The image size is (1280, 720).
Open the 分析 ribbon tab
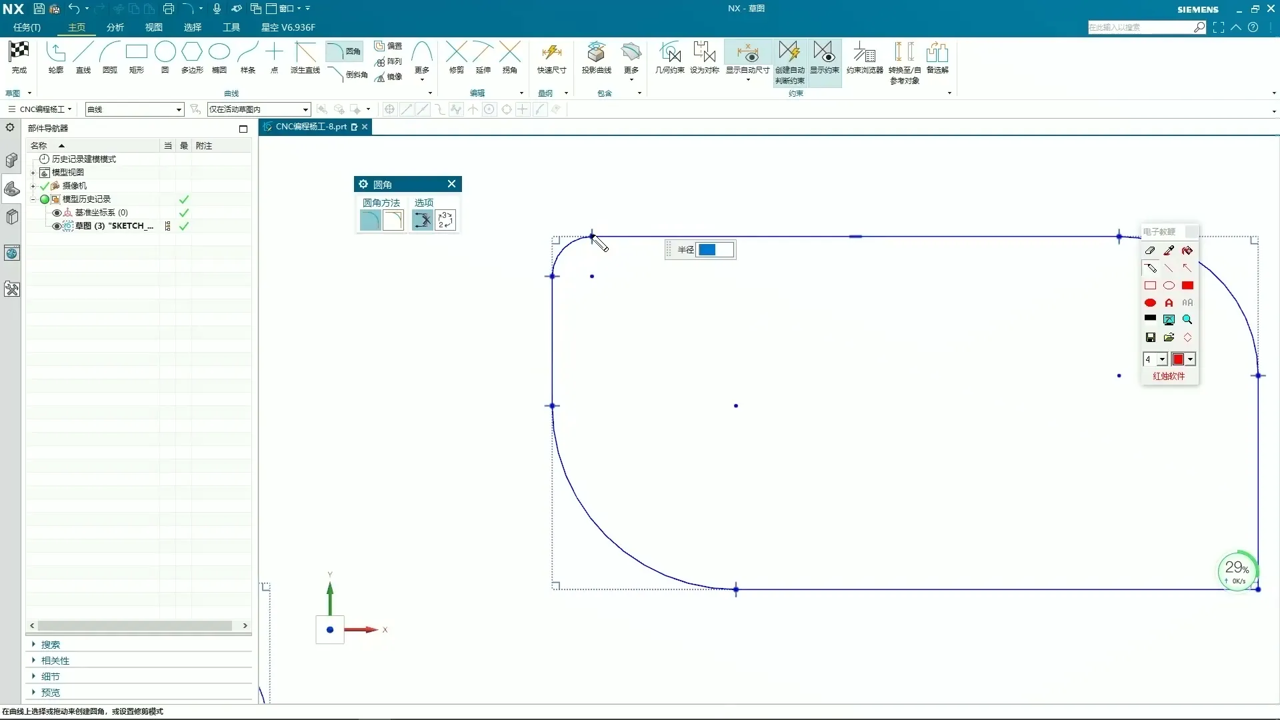click(x=115, y=27)
